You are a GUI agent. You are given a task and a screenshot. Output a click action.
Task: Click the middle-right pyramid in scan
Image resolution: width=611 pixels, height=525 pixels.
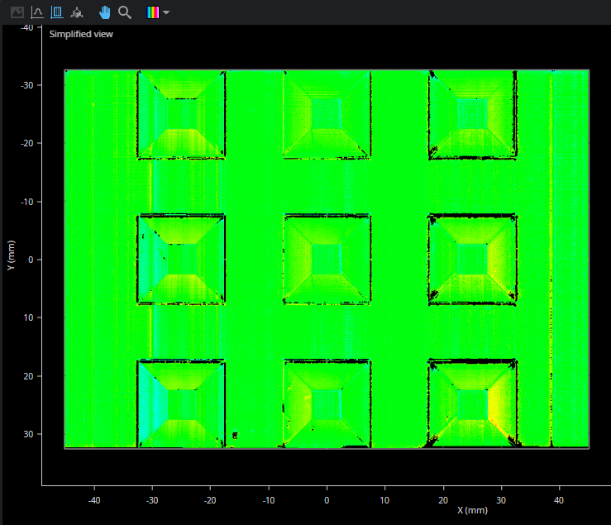coord(472,259)
